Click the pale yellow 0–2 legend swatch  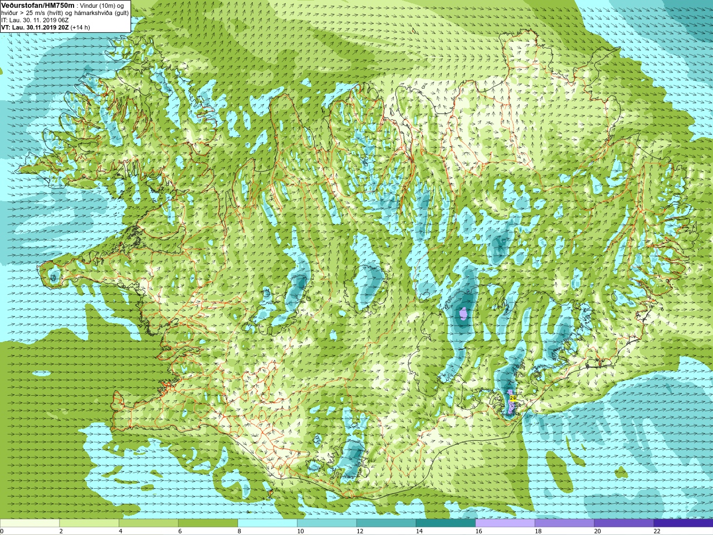tap(30, 523)
